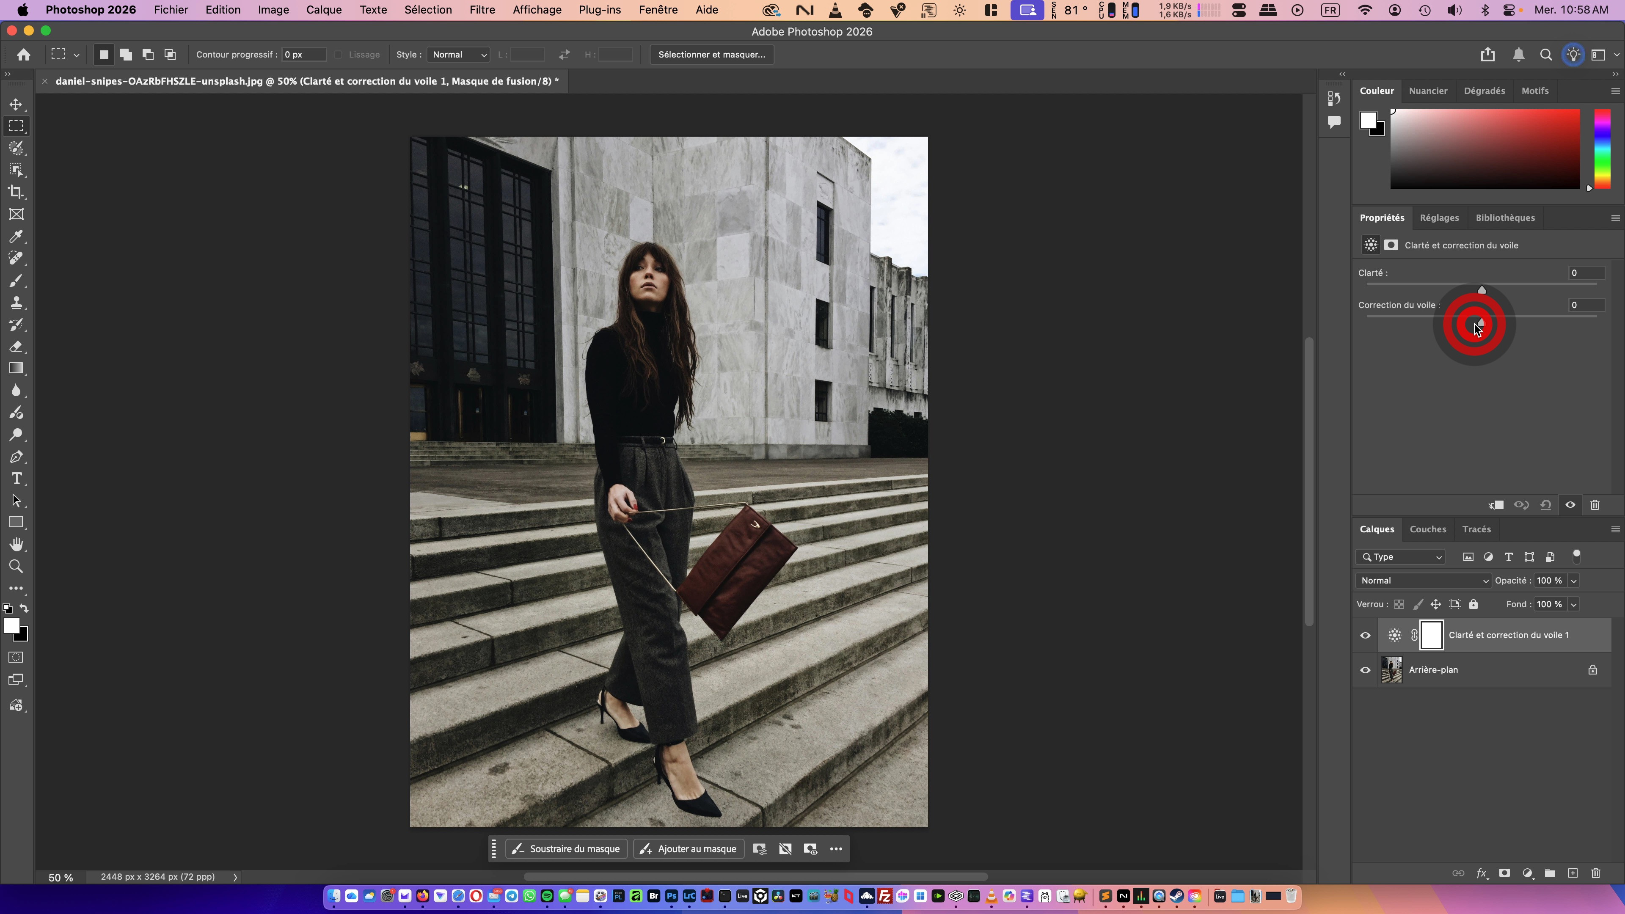
Task: Select the Zoom tool
Action: pyautogui.click(x=17, y=567)
